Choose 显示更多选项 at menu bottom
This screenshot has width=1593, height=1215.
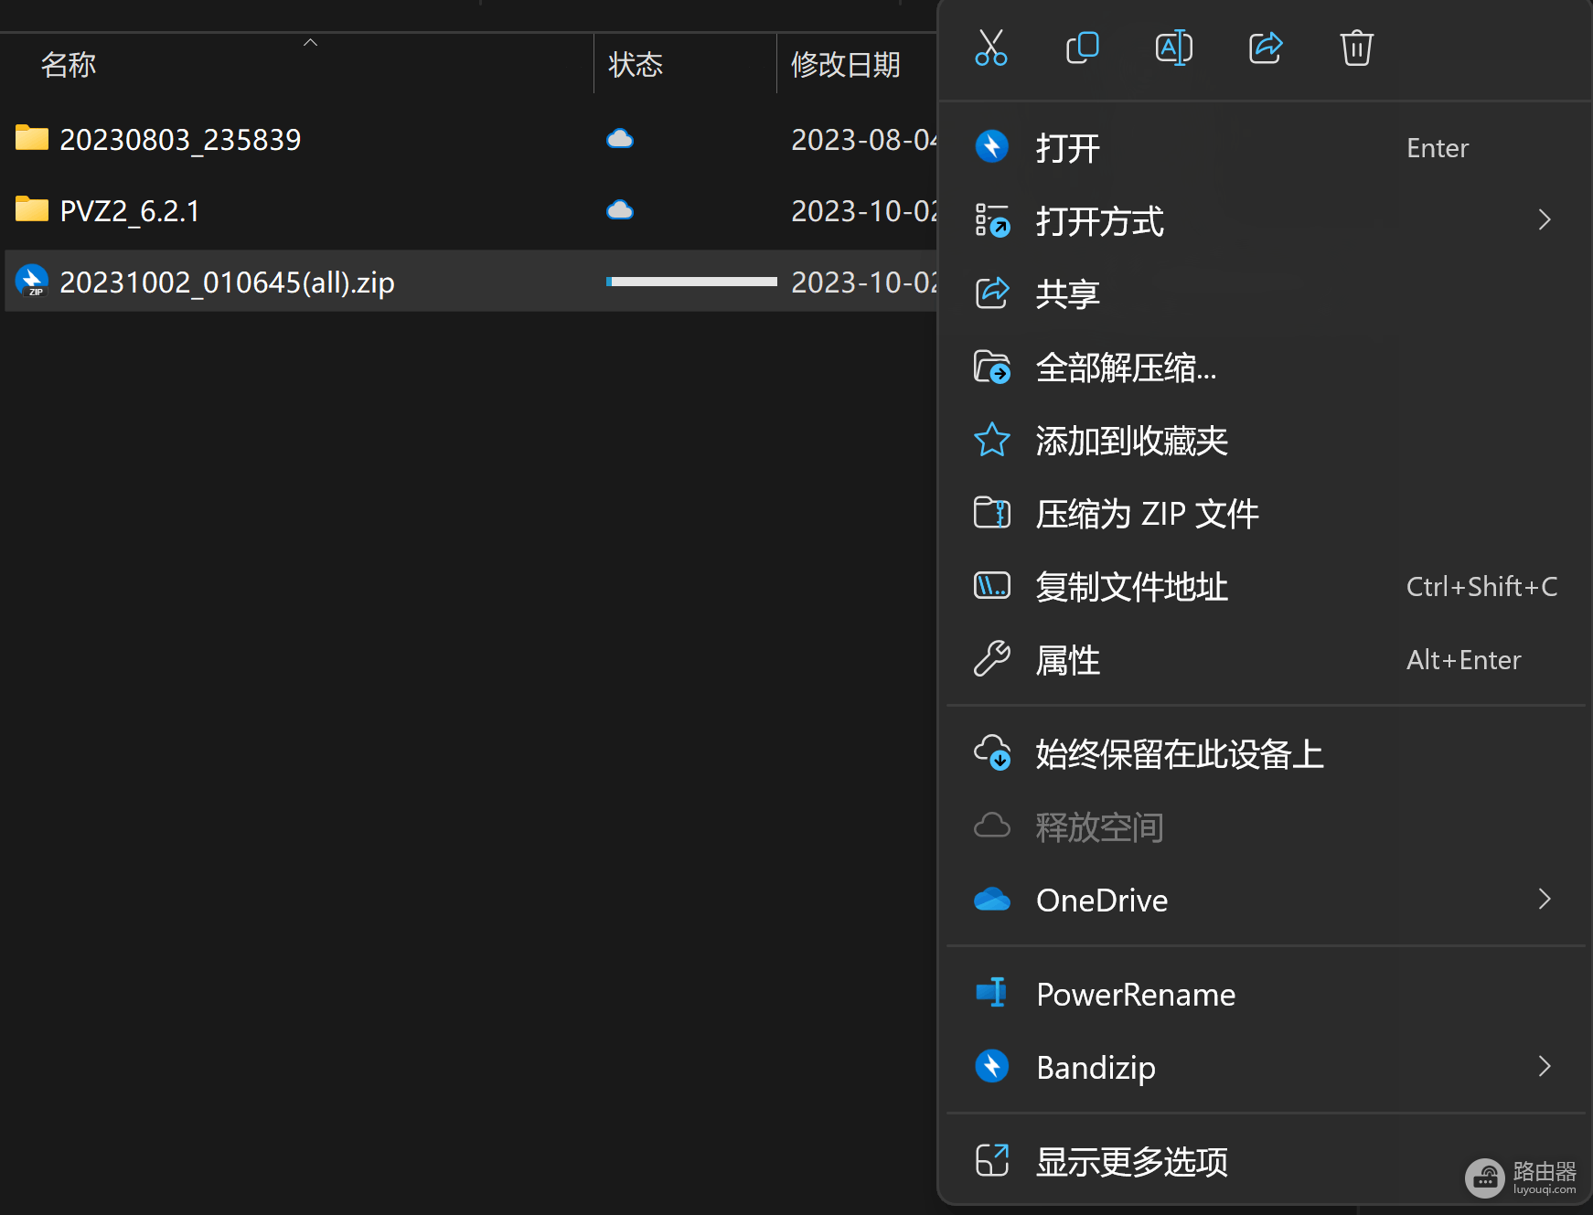click(1266, 1162)
